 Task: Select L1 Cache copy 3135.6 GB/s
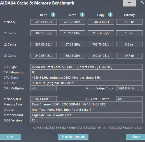(x=101, y=33)
